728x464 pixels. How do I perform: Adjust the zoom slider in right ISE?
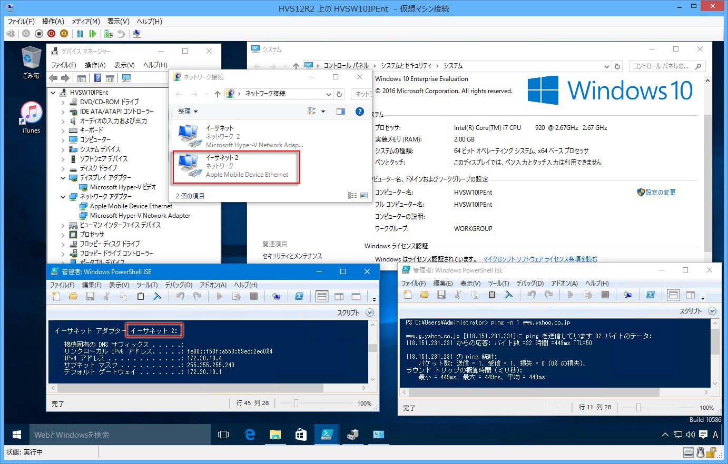(x=638, y=408)
